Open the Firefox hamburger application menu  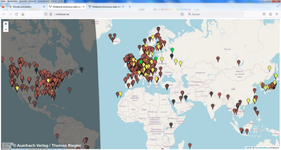click(x=277, y=14)
